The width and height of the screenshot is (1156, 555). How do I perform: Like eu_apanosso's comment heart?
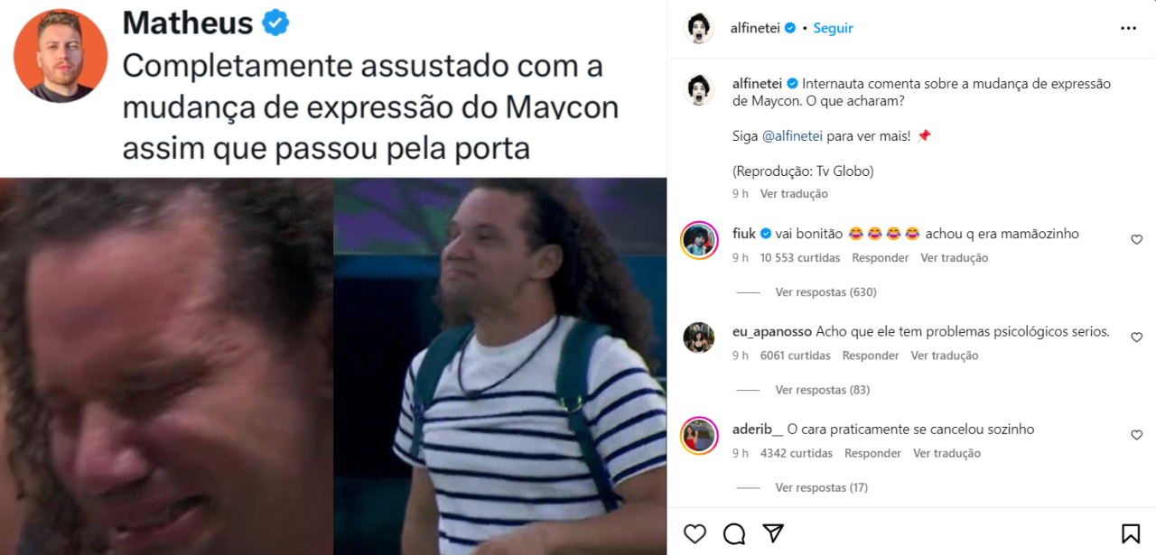click(1136, 338)
